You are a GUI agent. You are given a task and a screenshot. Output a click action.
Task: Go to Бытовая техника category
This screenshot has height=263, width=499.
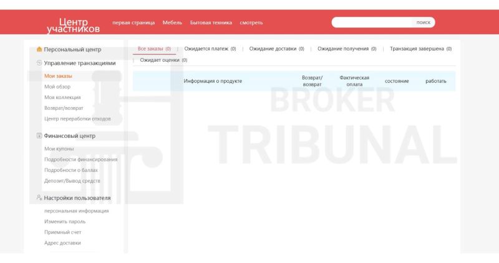211,22
